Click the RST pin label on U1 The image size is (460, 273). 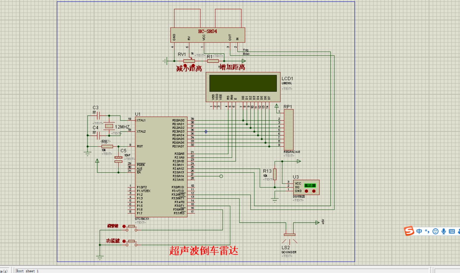[x=140, y=146]
